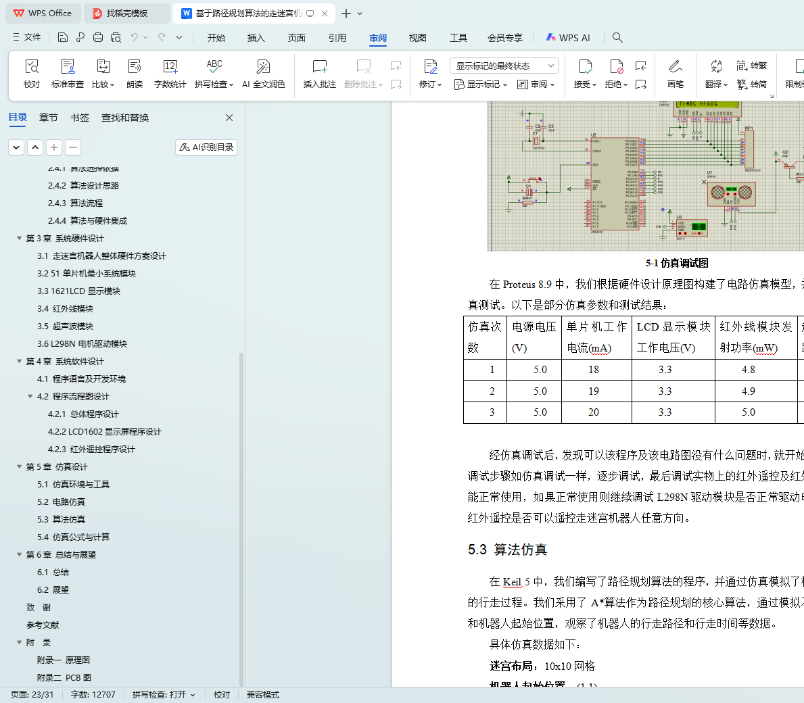The width and height of the screenshot is (804, 703).
Task: Click the print preview icon
Action: coord(116,37)
